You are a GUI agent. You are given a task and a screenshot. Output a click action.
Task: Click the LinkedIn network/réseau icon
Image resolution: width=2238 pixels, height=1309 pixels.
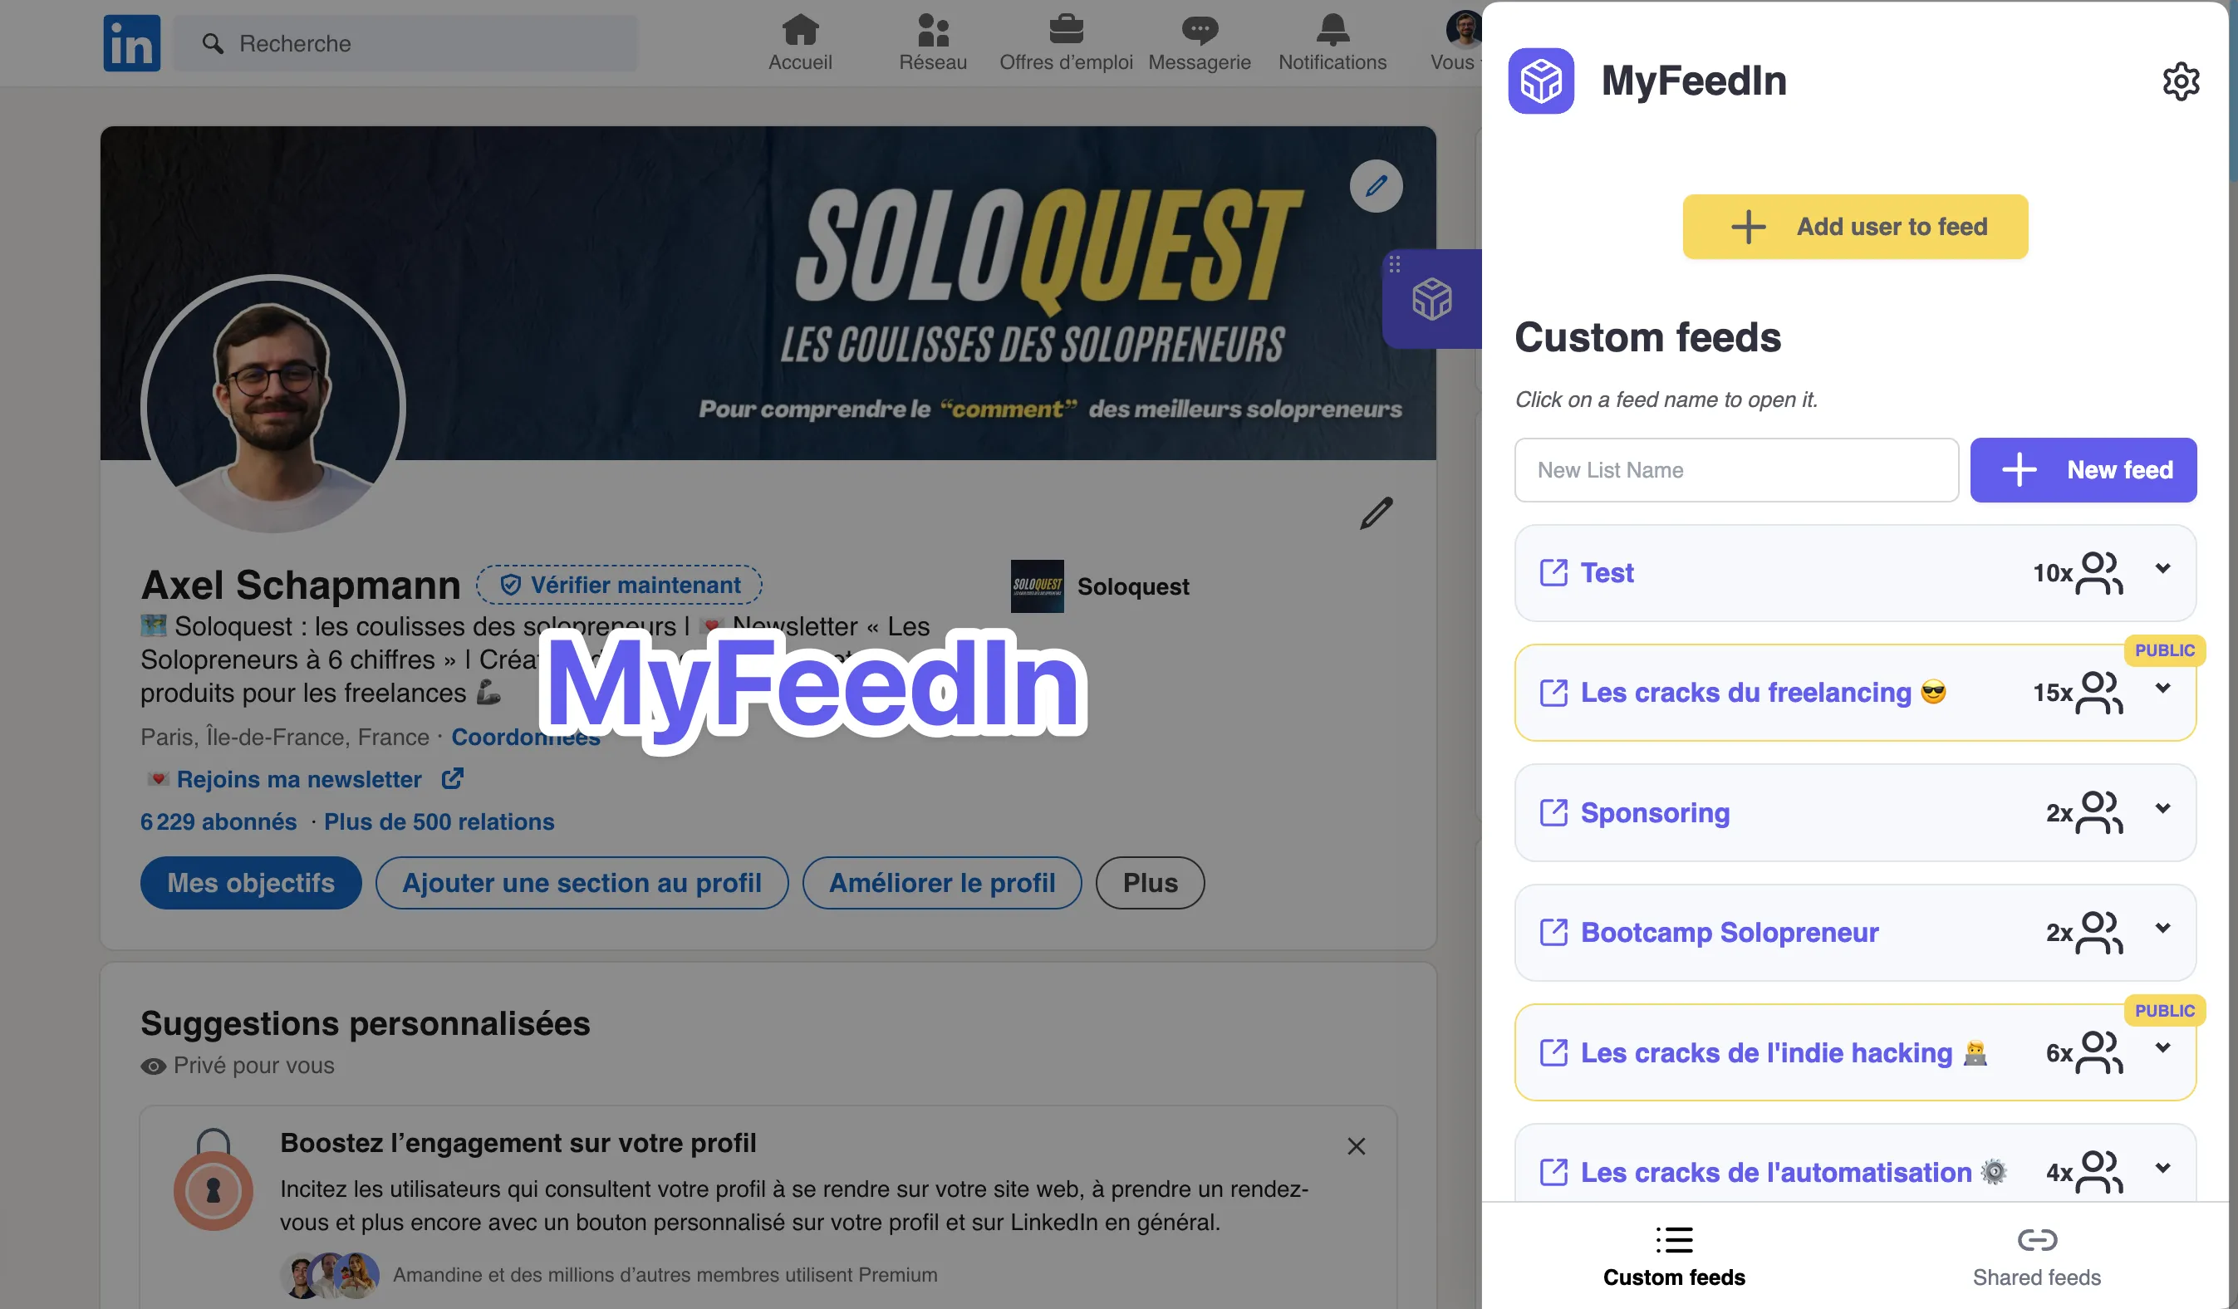coord(932,30)
